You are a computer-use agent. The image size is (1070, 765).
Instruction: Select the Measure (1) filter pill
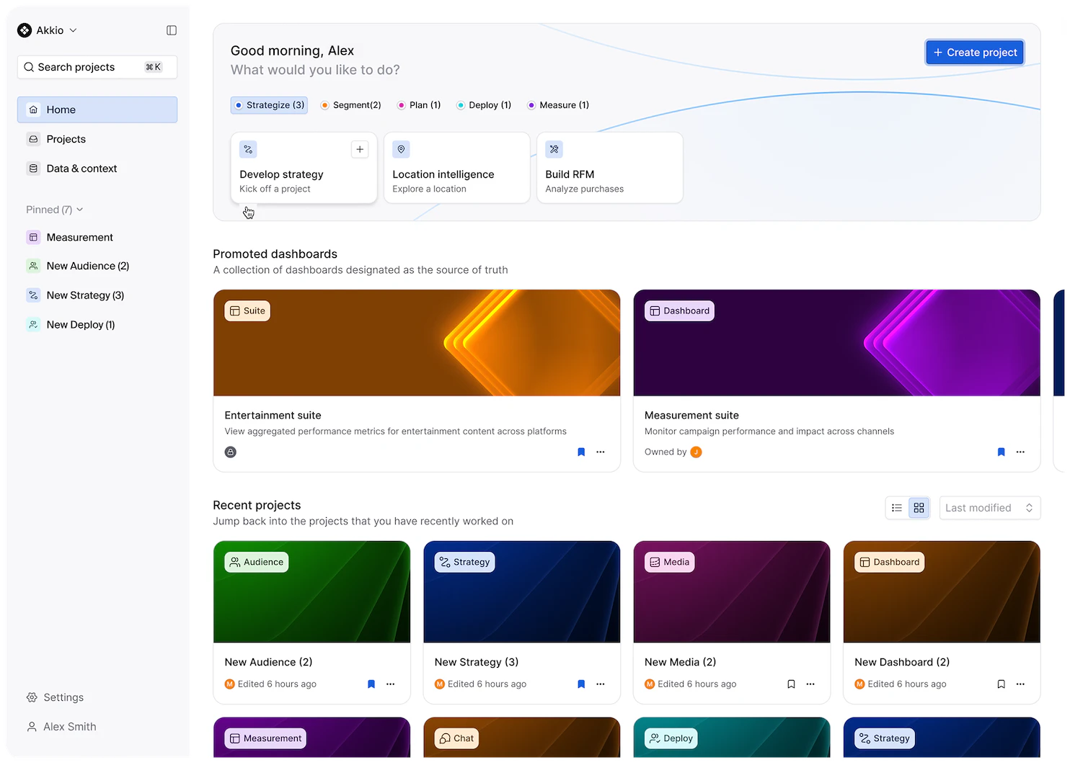(557, 105)
